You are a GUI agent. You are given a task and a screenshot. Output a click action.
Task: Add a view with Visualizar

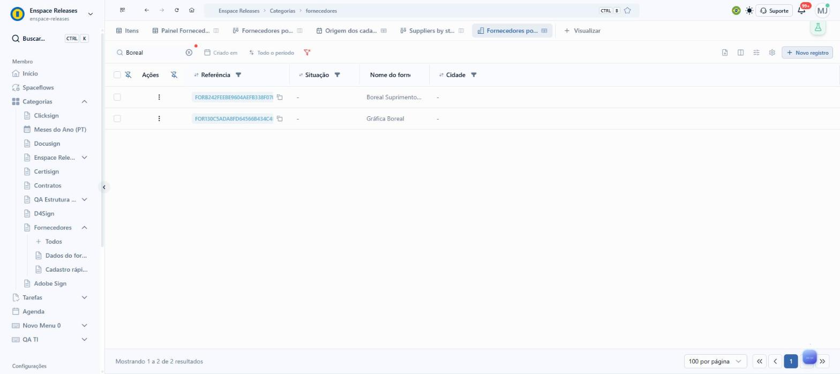(x=582, y=31)
